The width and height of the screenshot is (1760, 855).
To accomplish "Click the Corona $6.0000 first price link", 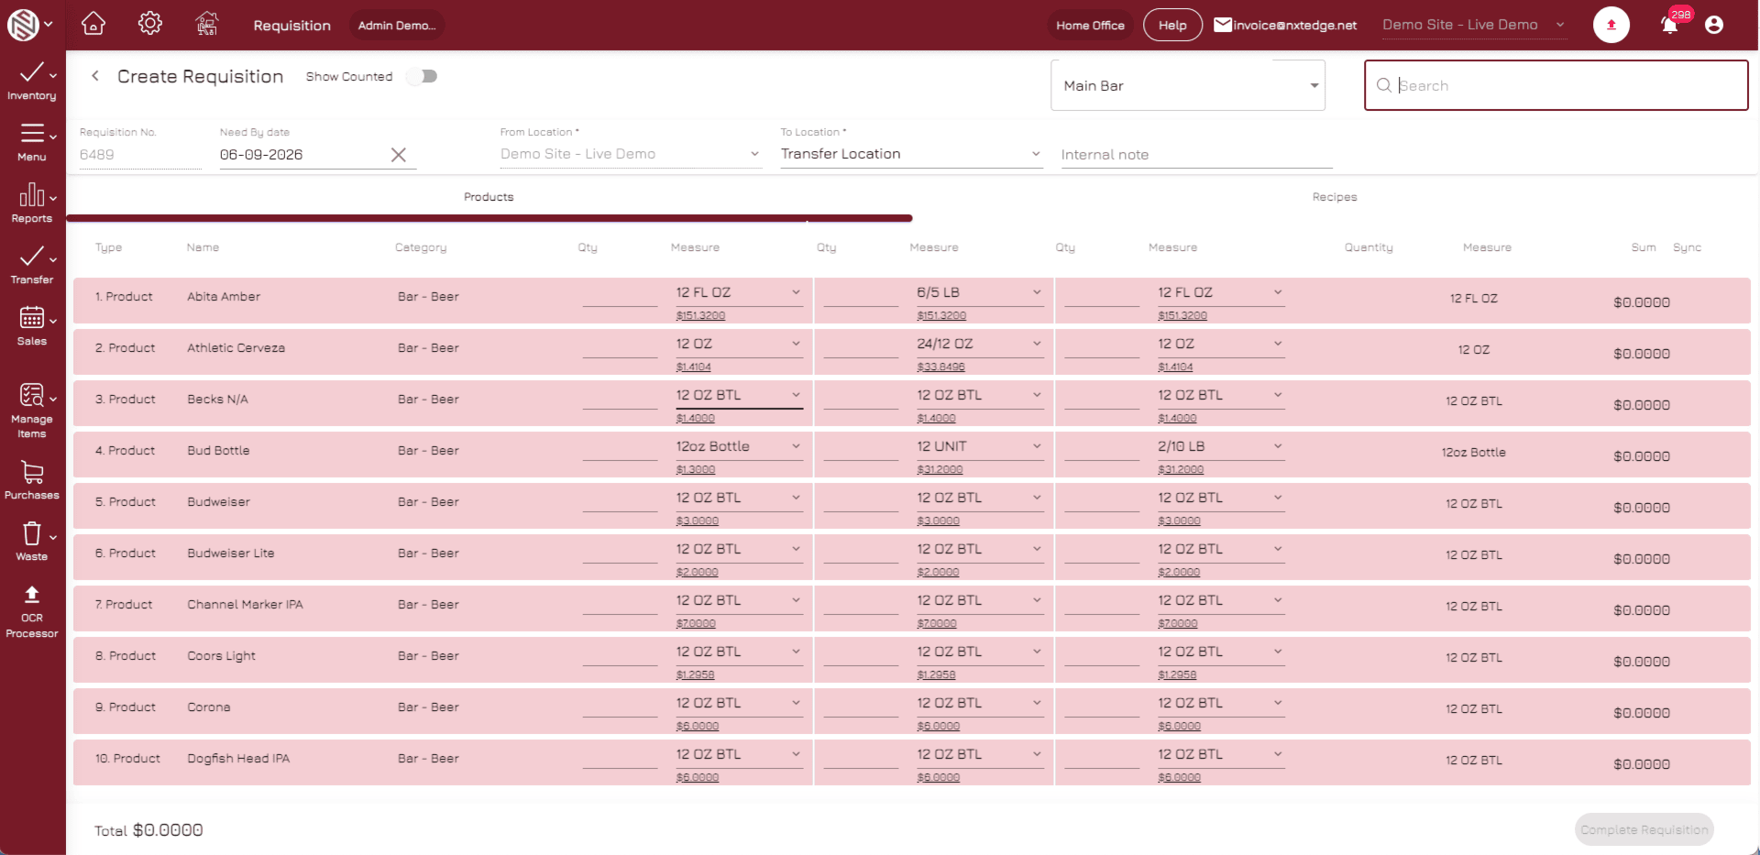I will coord(698,726).
